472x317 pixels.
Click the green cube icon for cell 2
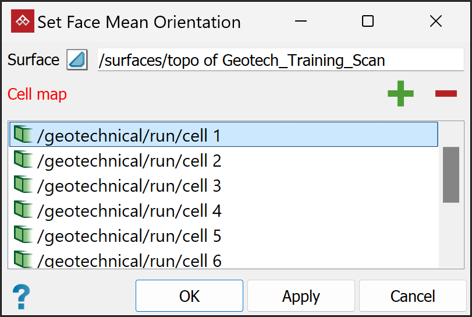coord(23,160)
